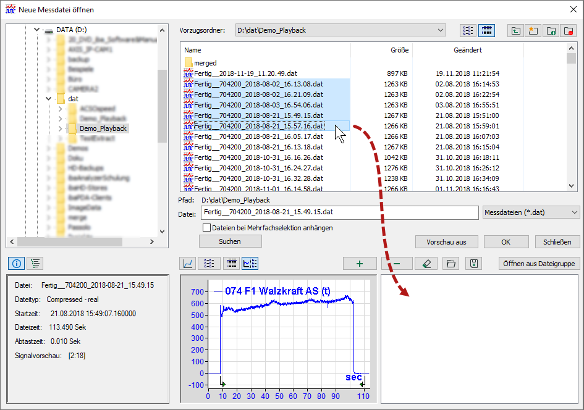This screenshot has height=410, width=584.
Task: Close the Neue Messdatei öffnen dialog
Action: tap(573, 9)
